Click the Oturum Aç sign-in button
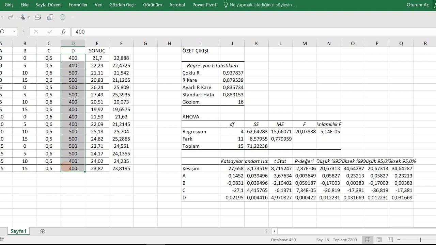The height and width of the screenshot is (245, 436). [x=418, y=5]
